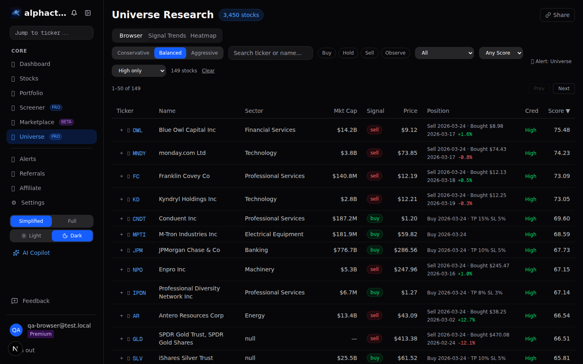Enable the Light theme

34,235
